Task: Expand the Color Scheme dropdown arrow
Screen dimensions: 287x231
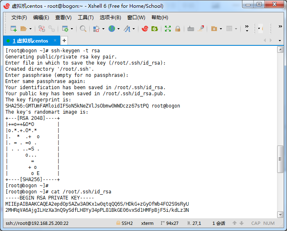Action: point(103,29)
